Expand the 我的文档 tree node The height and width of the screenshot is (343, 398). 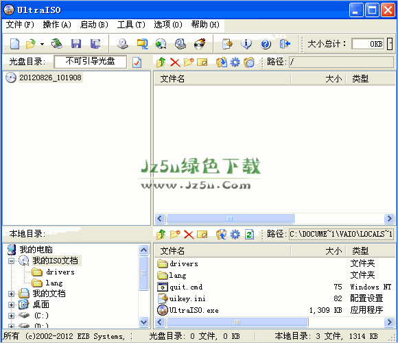(x=11, y=294)
